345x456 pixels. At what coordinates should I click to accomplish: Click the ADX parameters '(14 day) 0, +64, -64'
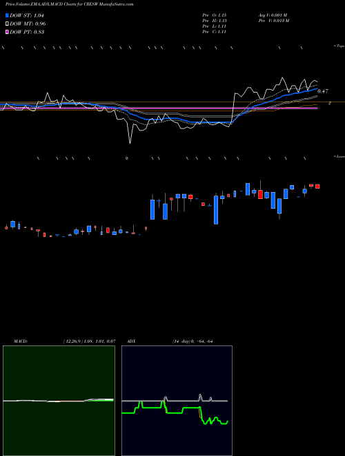[193, 341]
